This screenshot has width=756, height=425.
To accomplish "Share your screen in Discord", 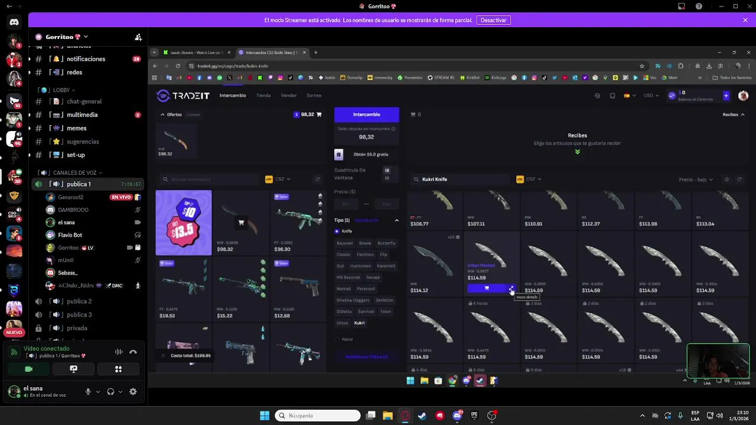I will pyautogui.click(x=73, y=369).
